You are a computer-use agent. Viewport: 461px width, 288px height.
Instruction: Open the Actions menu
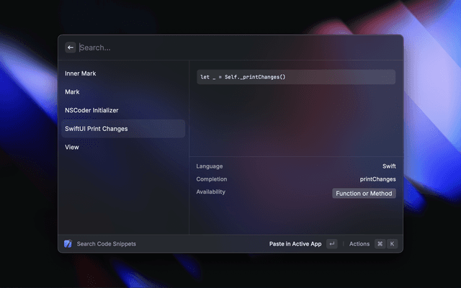[x=359, y=244]
